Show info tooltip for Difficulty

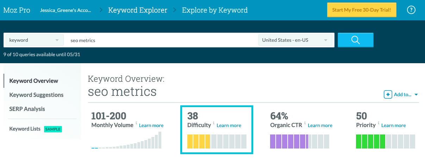pyautogui.click(x=214, y=123)
